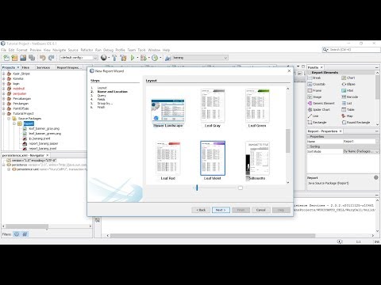Select the Chart element in Palette
The width and height of the screenshot is (381, 285).
348,78
